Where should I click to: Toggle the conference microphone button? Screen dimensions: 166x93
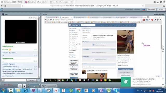click(20, 86)
